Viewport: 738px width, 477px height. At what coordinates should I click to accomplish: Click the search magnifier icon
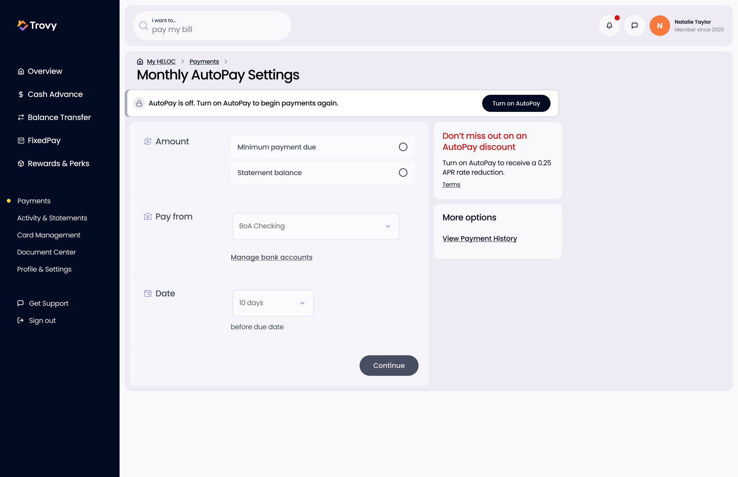coord(143,26)
